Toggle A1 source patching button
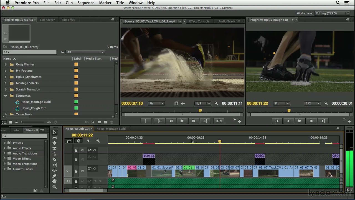355x200 pixels. [68, 181]
